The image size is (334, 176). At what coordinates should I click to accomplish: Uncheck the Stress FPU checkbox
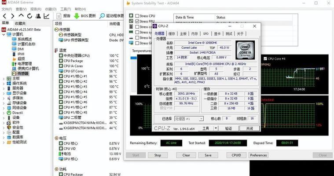pos(137,21)
